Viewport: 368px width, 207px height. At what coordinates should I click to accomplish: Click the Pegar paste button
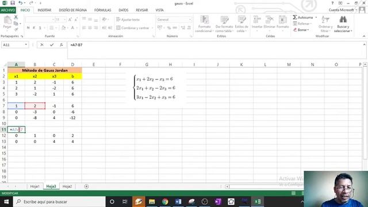point(7,23)
